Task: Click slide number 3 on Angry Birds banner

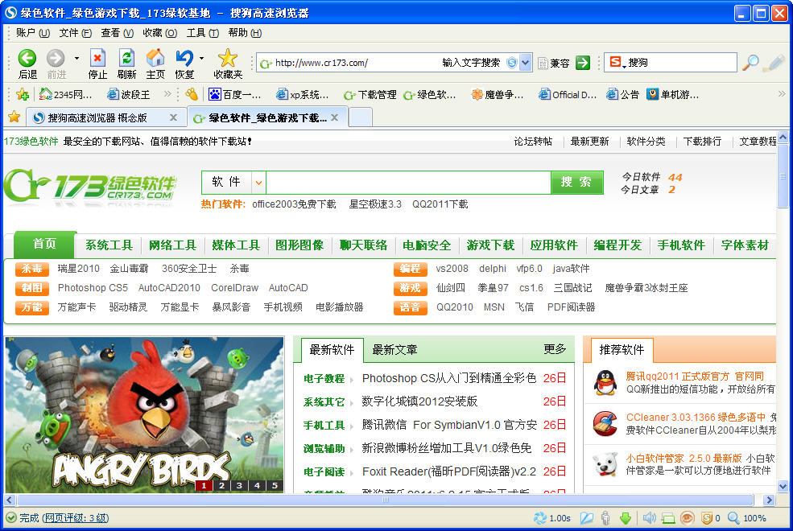Action: point(239,485)
